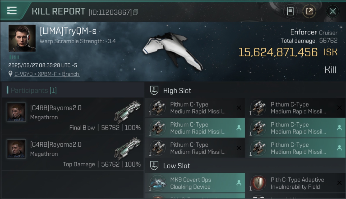Select the Pith C-Type Adaptive Invulnerability Field
The height and width of the screenshot is (199, 346).
(x=295, y=183)
